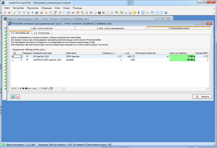Viewport: 217px width, 148px height.
Task: Click the edit record up-triangle navigator button
Action: pyautogui.click(x=35, y=89)
